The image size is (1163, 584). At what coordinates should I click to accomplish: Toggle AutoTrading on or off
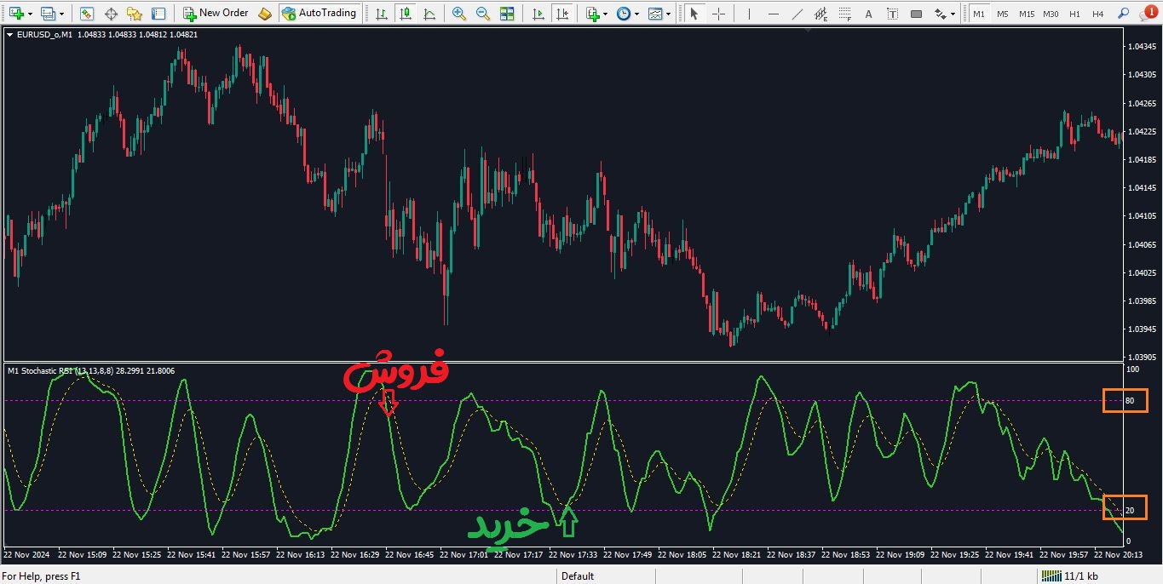coord(320,14)
